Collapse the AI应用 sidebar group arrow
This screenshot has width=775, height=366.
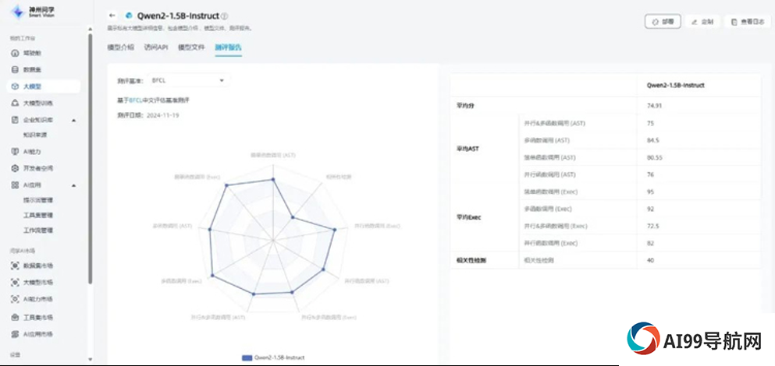pyautogui.click(x=73, y=185)
